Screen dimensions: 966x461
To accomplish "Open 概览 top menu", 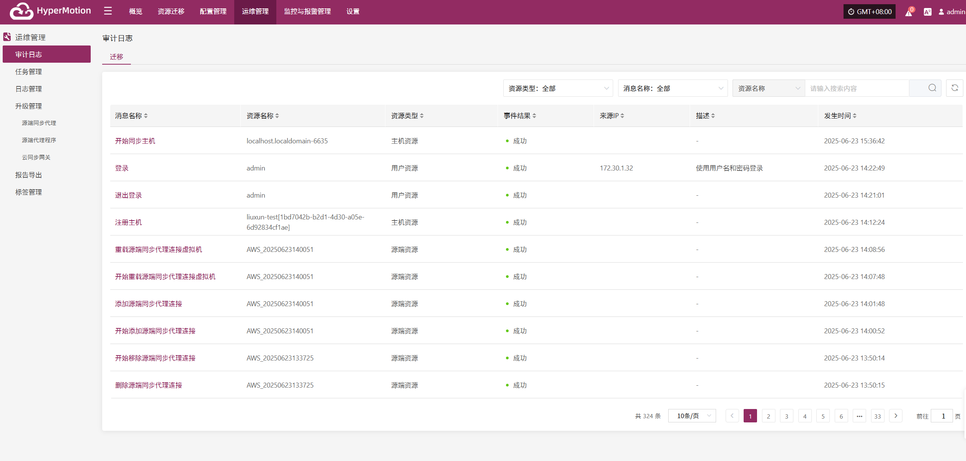I will pyautogui.click(x=135, y=11).
